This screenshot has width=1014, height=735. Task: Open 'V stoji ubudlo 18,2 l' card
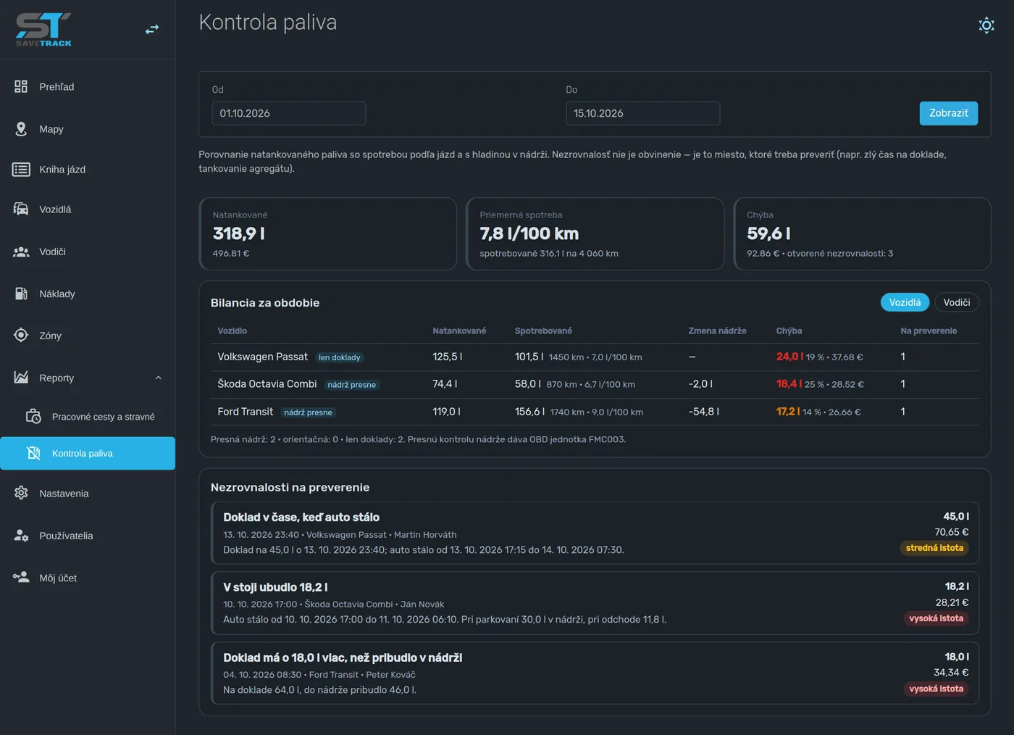coord(595,603)
